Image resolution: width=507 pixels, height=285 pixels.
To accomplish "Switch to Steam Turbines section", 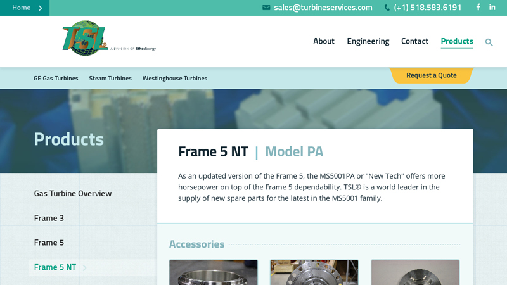I will [x=110, y=78].
